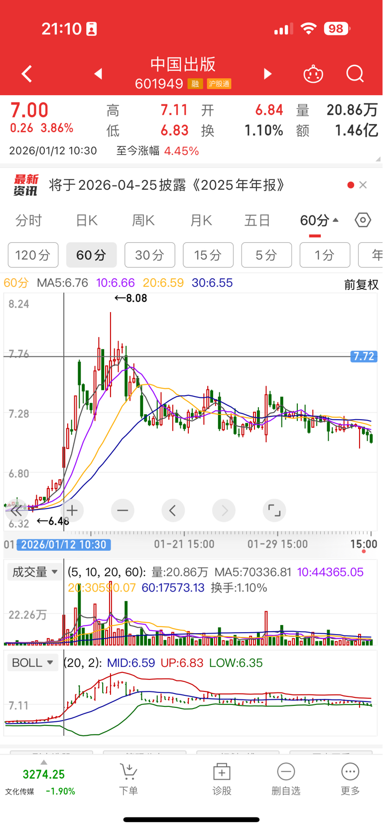Switch to 月K tab
Image resolution: width=383 pixels, height=830 pixels.
point(201,220)
